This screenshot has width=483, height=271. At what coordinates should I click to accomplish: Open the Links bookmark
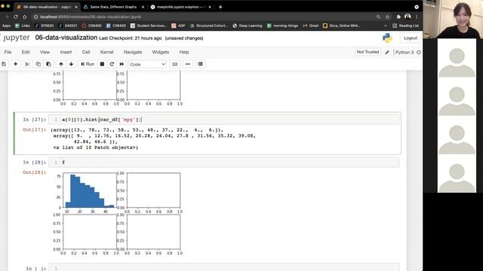tap(23, 26)
